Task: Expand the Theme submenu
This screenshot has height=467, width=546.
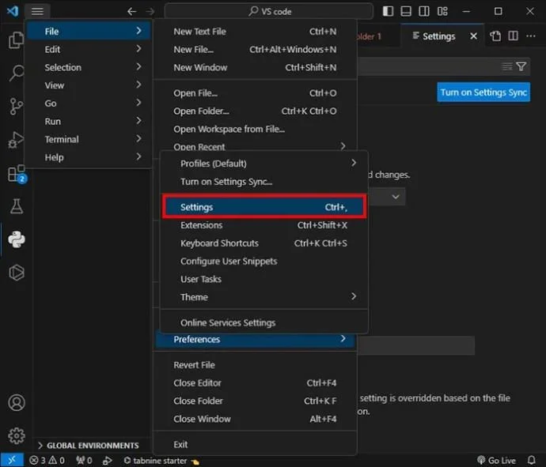Action: [x=264, y=297]
